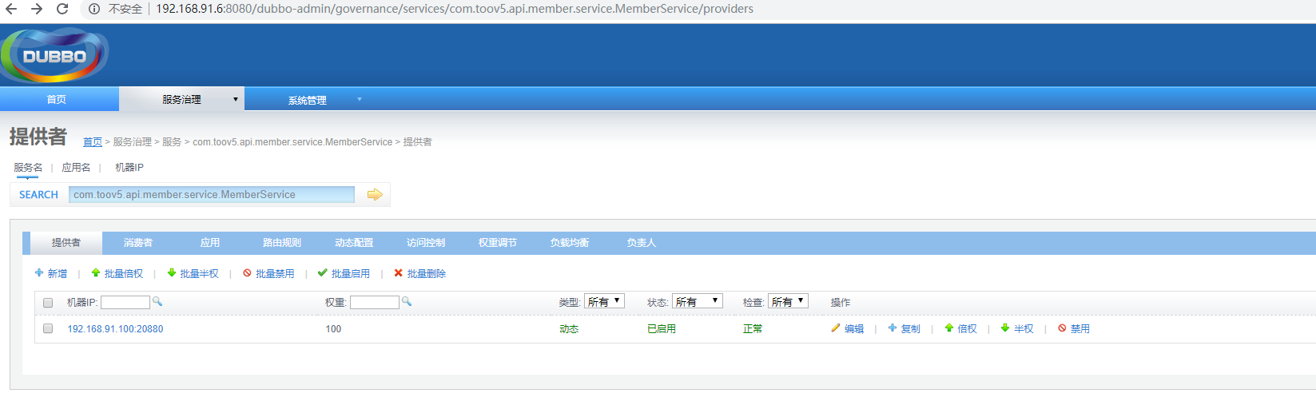The image size is (1316, 417).
Task: Open provider 192.168.91.100:20880 link
Action: pos(115,329)
